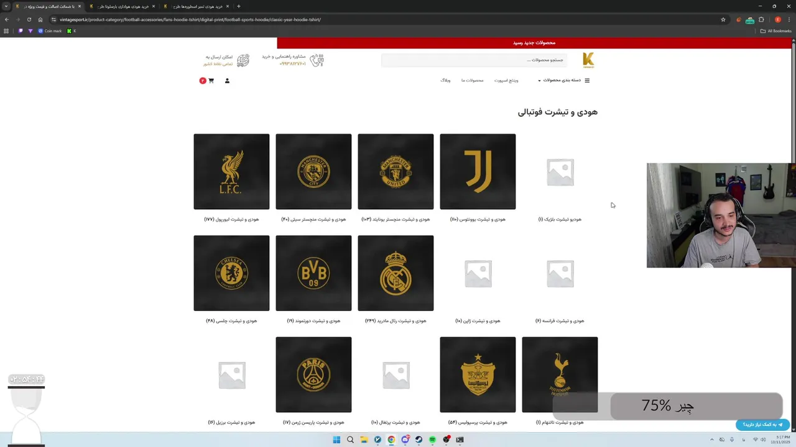Click the site info icon in address bar

pyautogui.click(x=53, y=19)
